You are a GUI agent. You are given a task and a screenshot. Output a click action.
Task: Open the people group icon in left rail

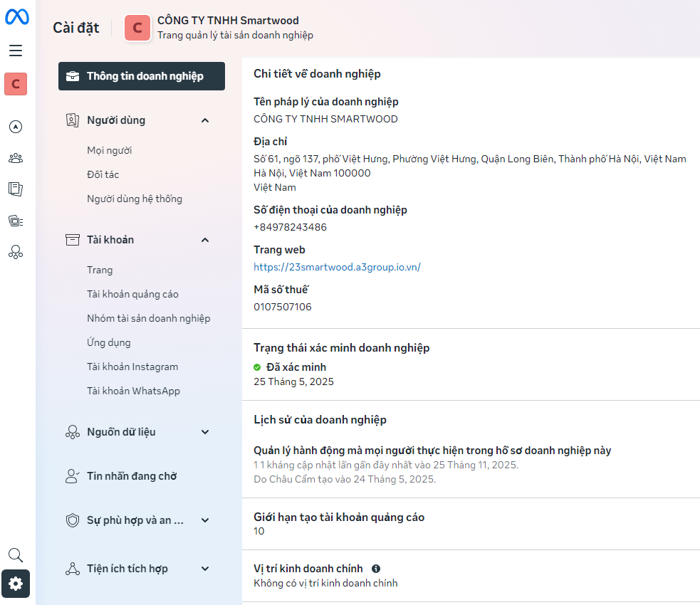click(16, 158)
